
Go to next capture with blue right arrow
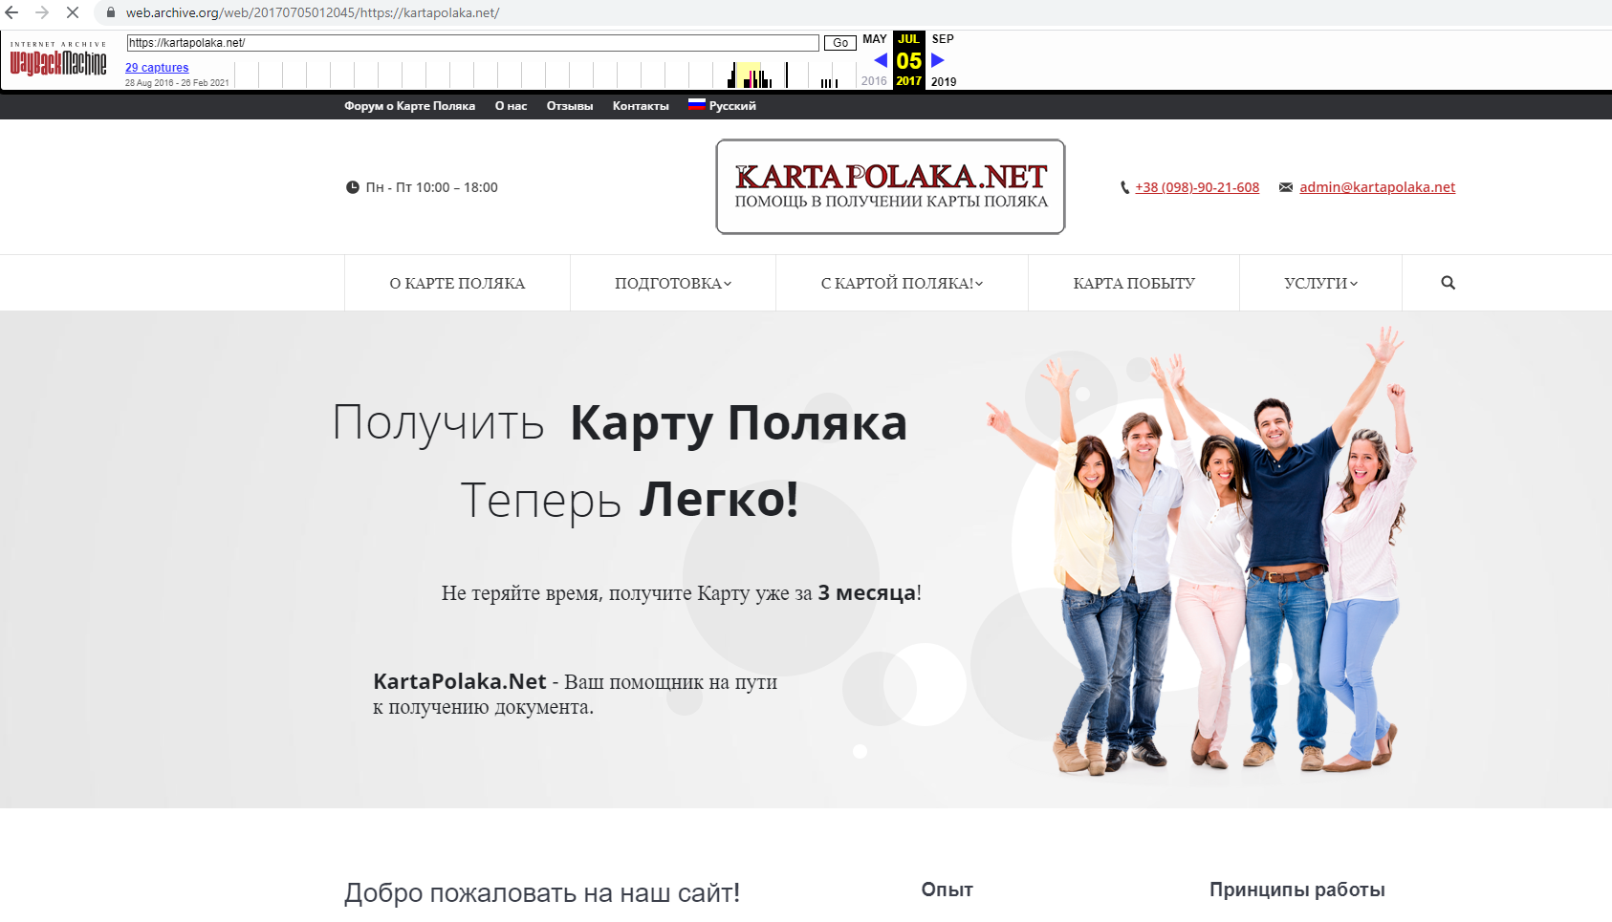(938, 60)
